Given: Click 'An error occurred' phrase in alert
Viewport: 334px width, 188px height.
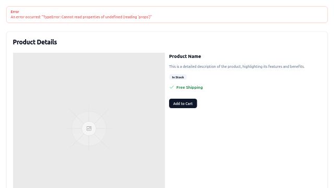Looking at the screenshot, I should click(26, 17).
